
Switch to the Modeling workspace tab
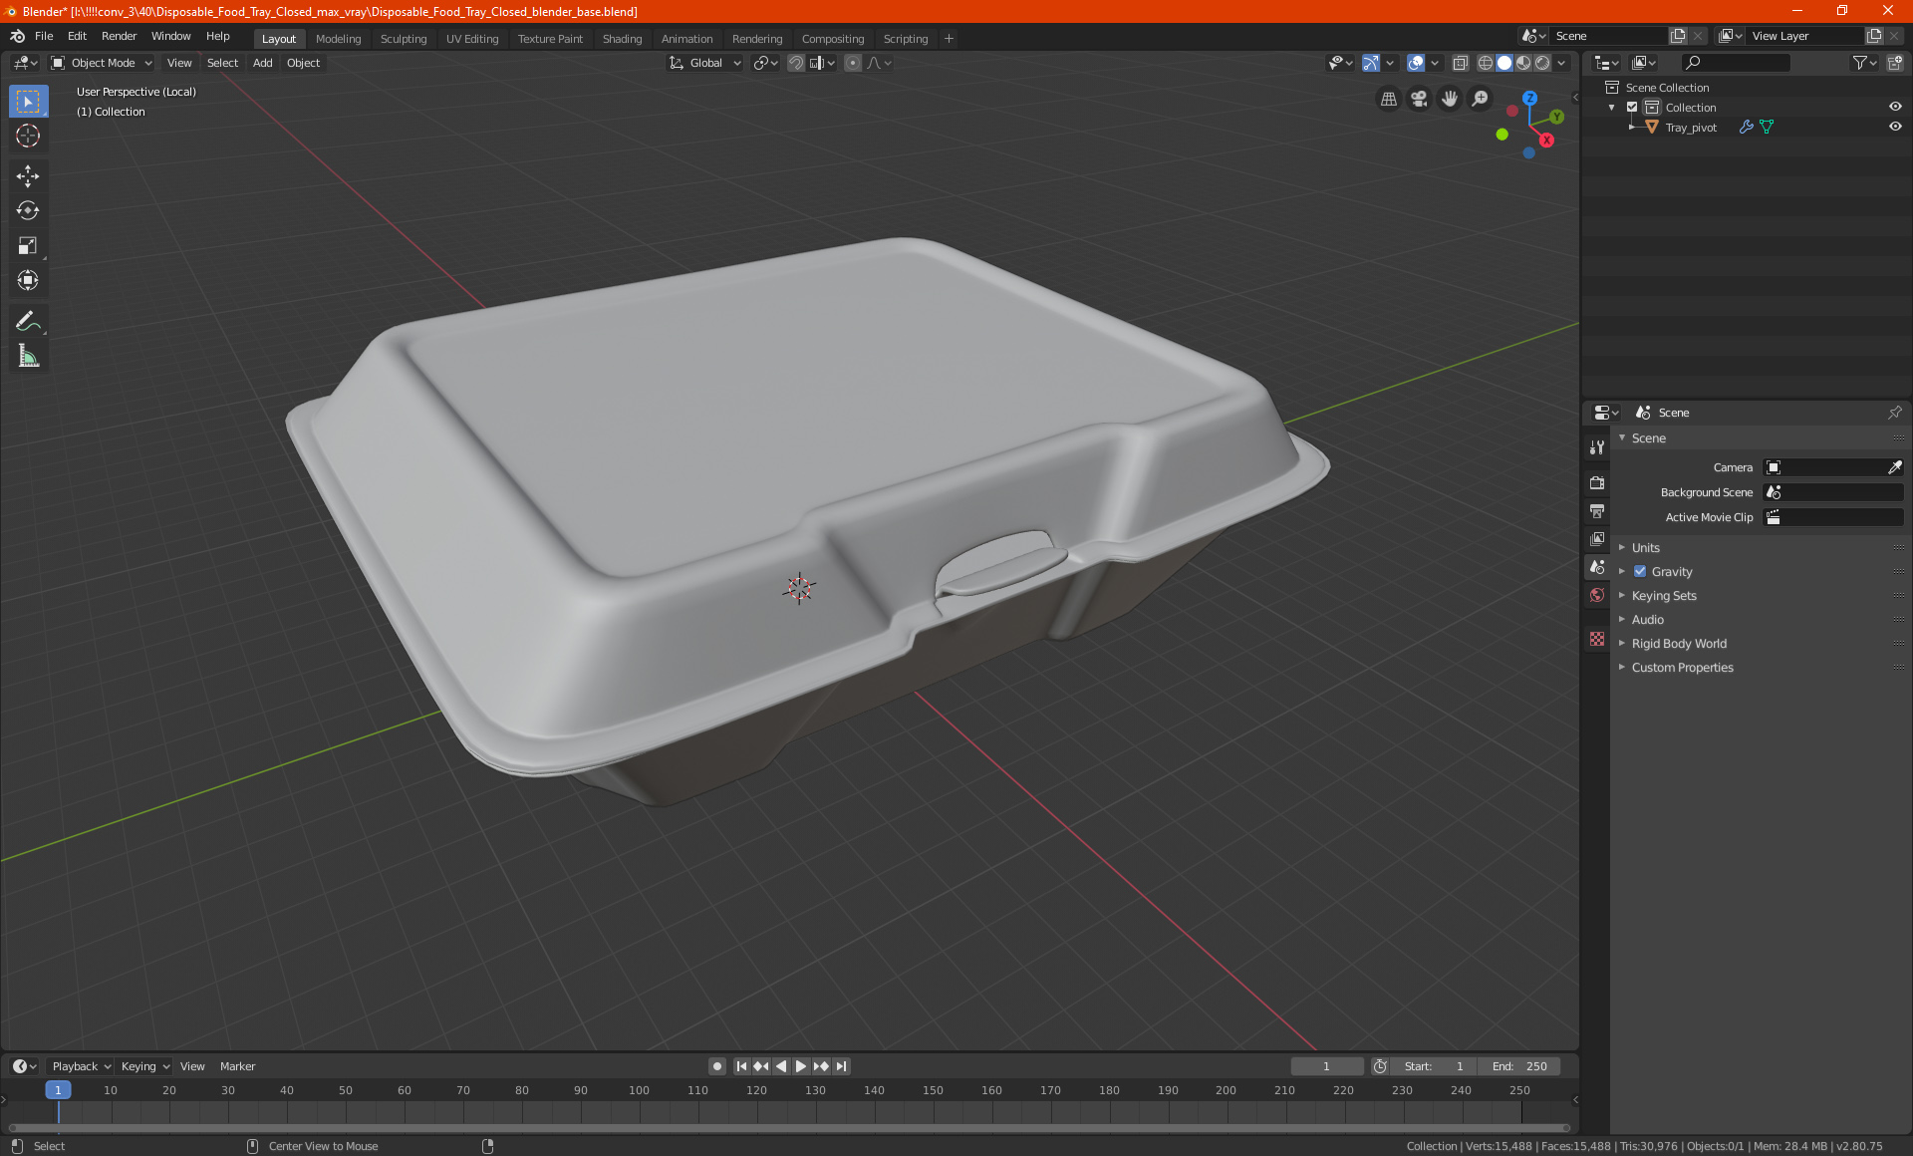pos(338,39)
